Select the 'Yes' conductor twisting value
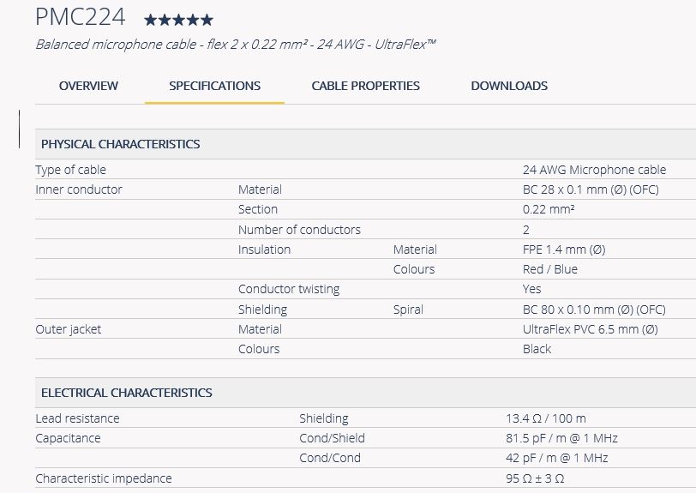The height and width of the screenshot is (493, 696). [x=531, y=289]
